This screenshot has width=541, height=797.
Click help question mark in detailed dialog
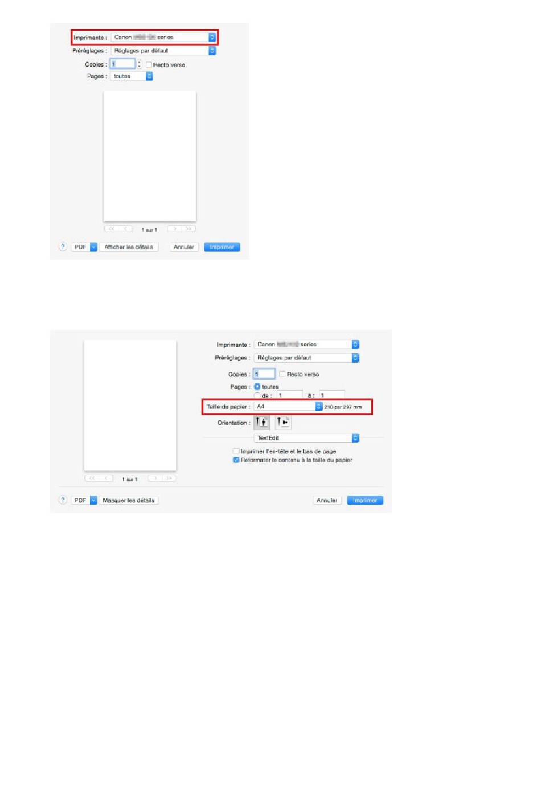click(x=63, y=500)
